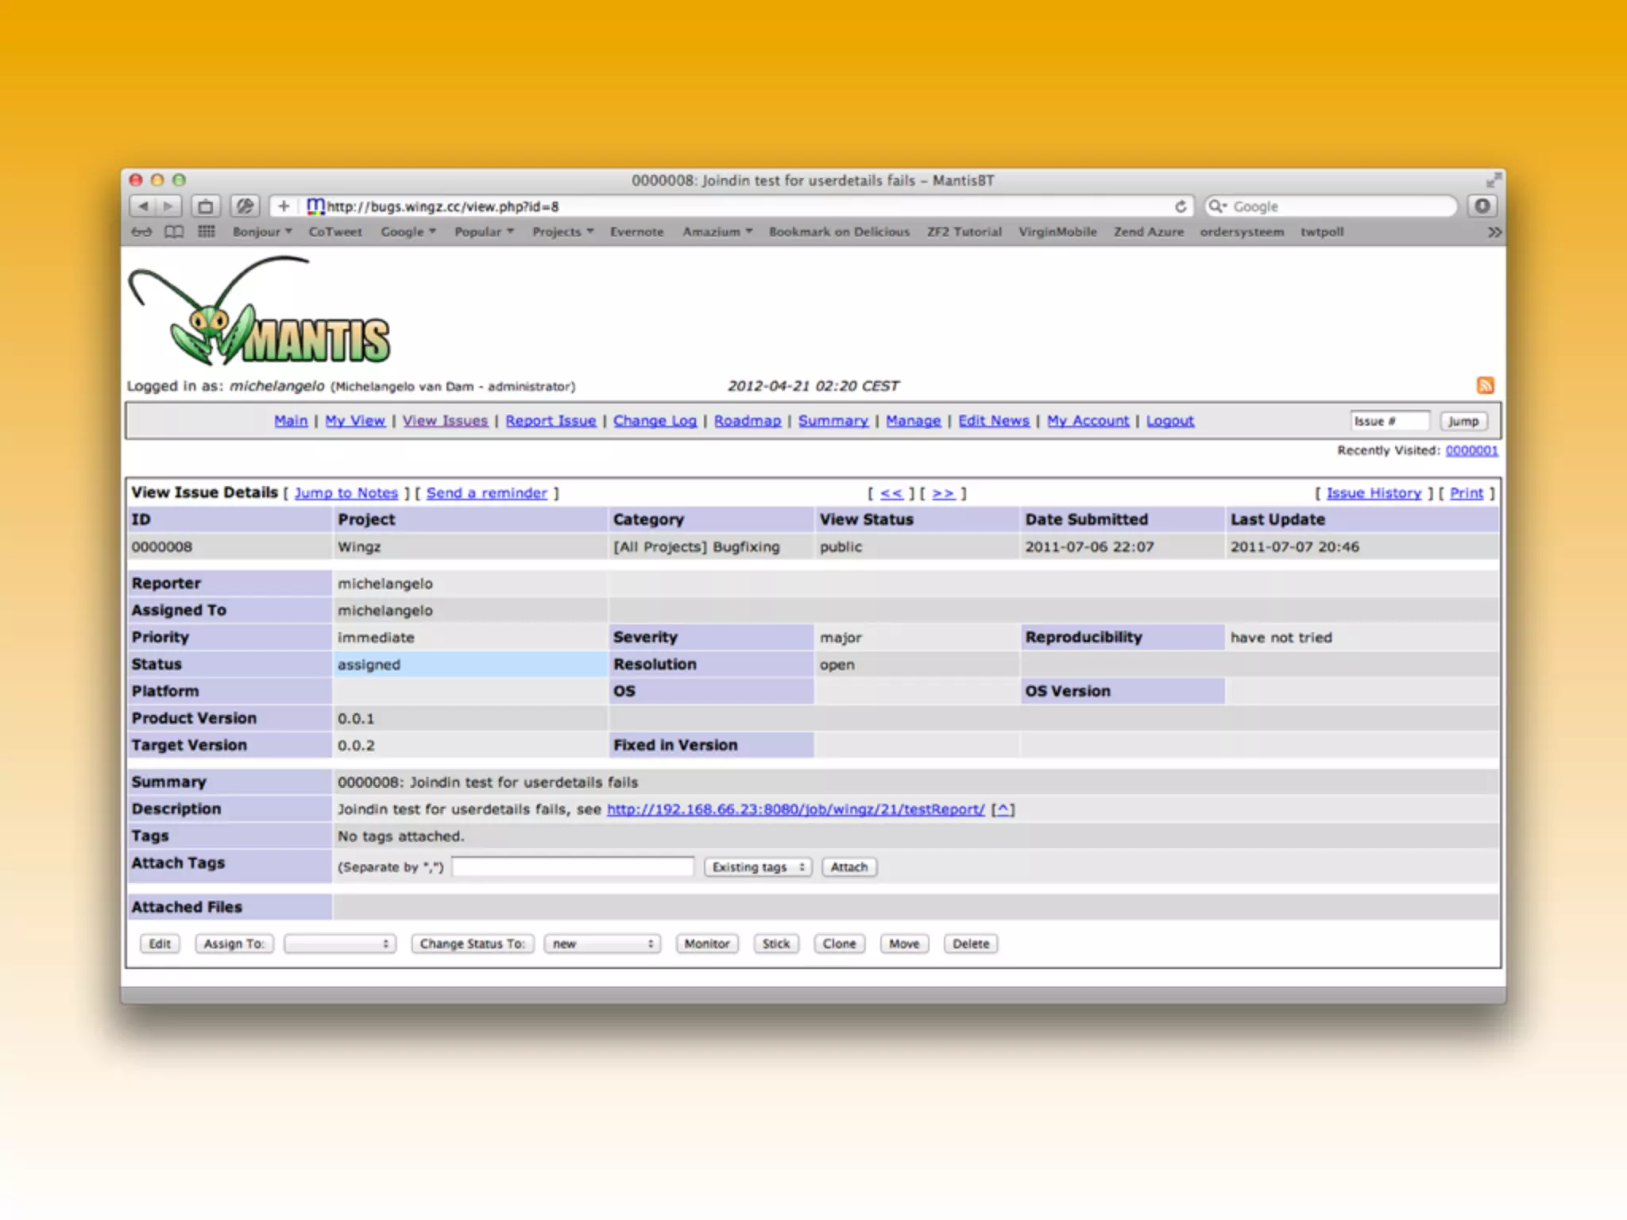Image resolution: width=1627 pixels, height=1220 pixels.
Task: Open the Existing tags dropdown
Action: 758,867
